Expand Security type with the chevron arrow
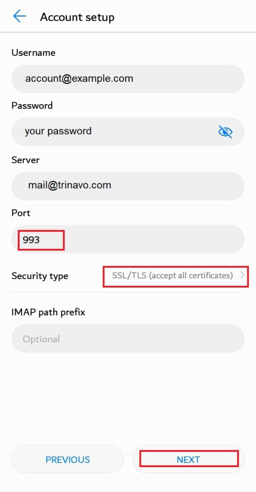This screenshot has height=492, width=256. (x=242, y=275)
